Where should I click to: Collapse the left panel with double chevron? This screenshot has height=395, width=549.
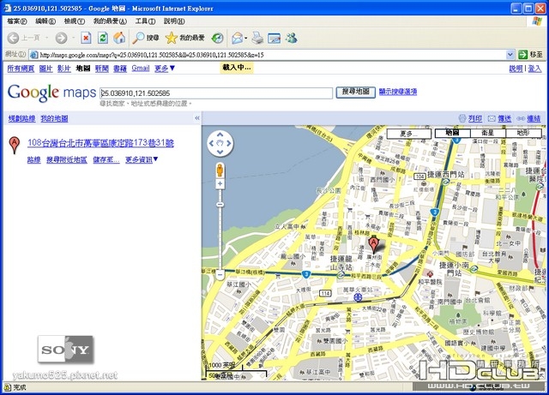(x=197, y=118)
